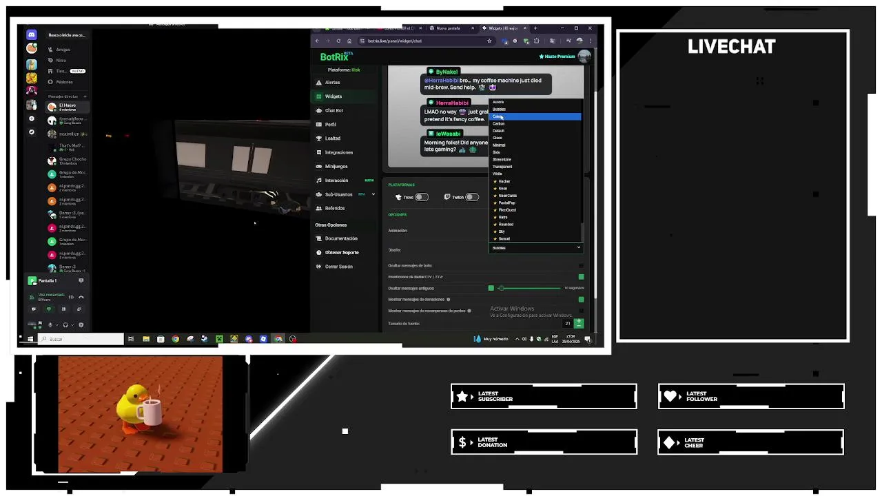Select the Hacker premium design
Screen dimensions: 882x496
point(535,181)
